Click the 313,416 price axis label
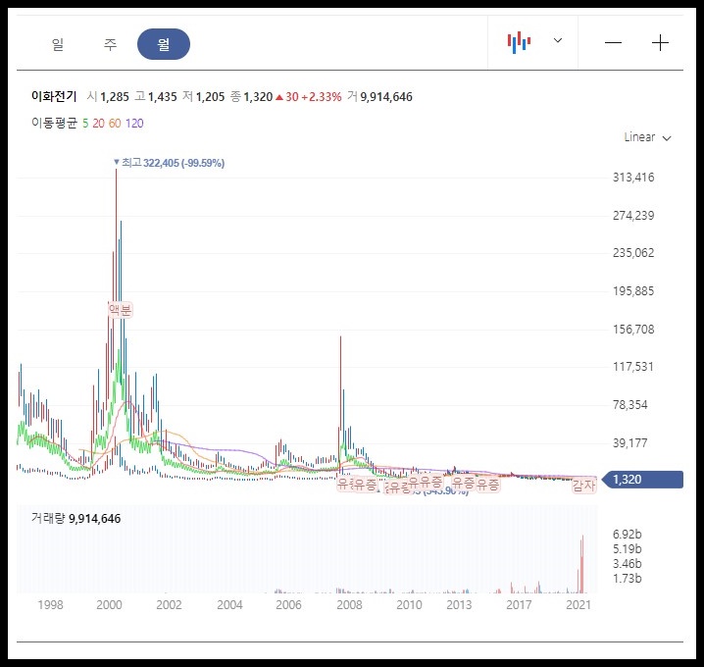This screenshot has height=667, width=704. [x=633, y=177]
